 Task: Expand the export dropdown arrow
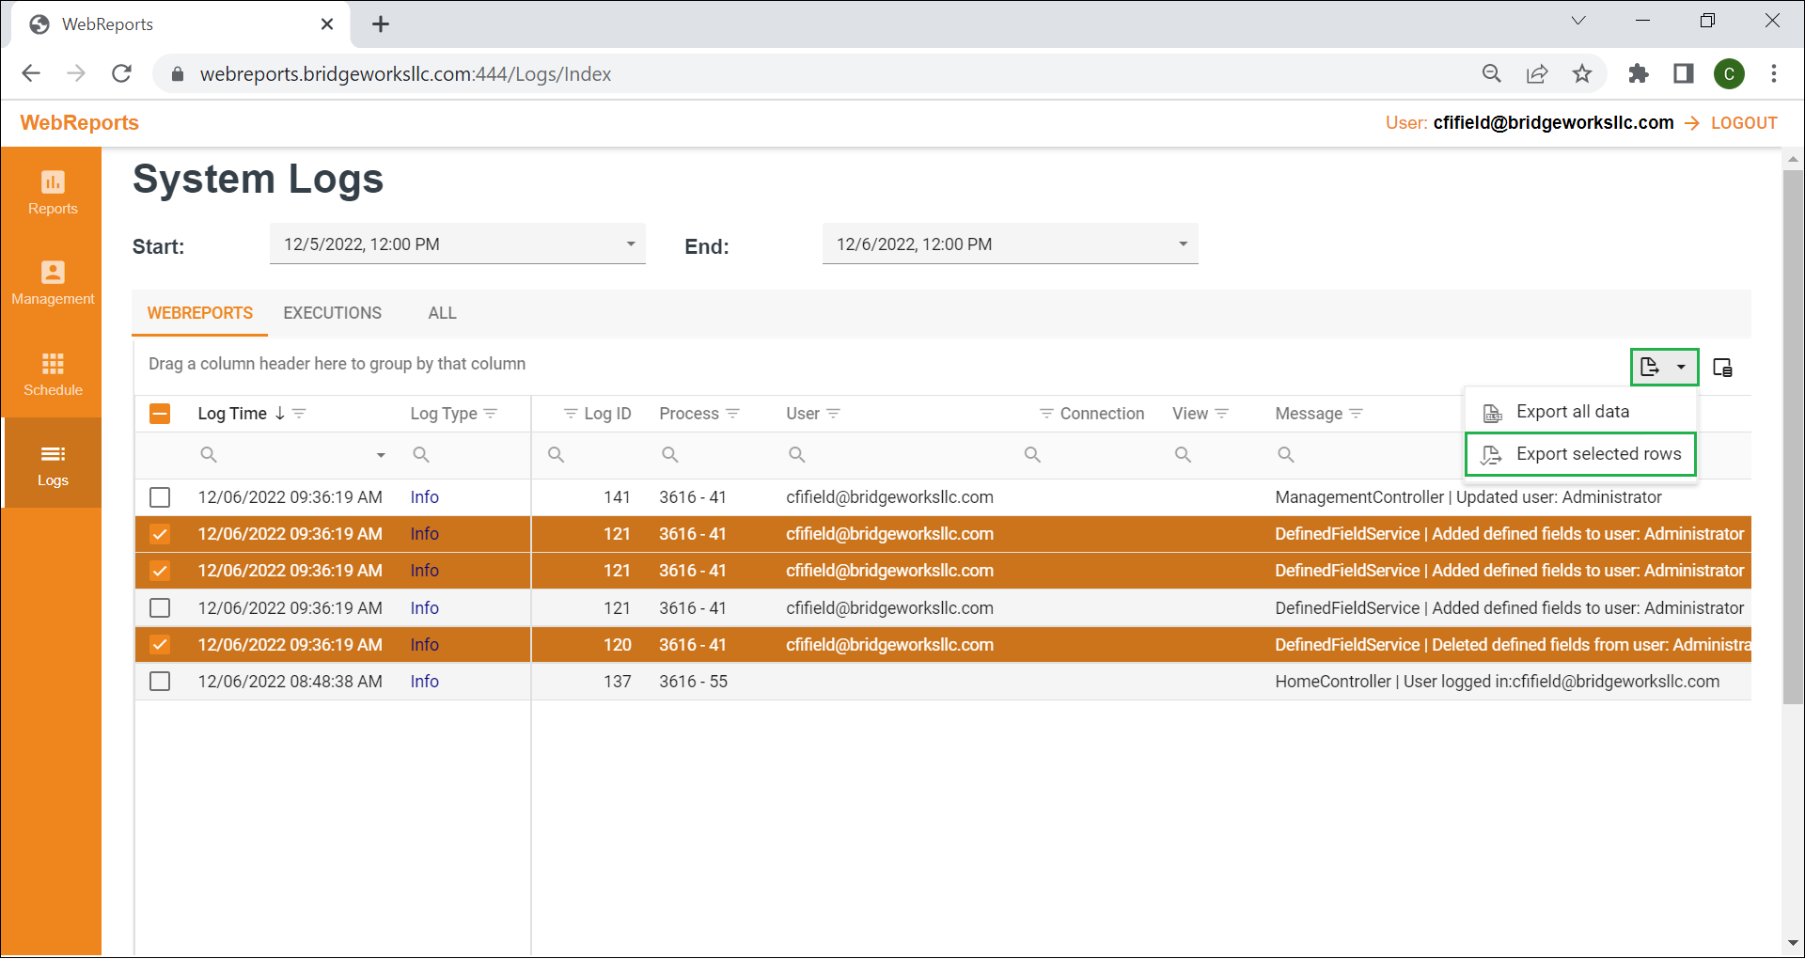1682,367
